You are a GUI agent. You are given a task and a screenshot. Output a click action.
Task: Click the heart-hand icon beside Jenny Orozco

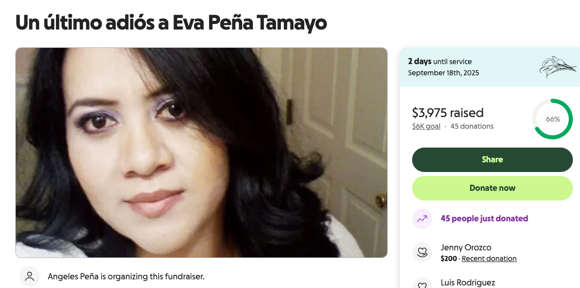tap(422, 252)
